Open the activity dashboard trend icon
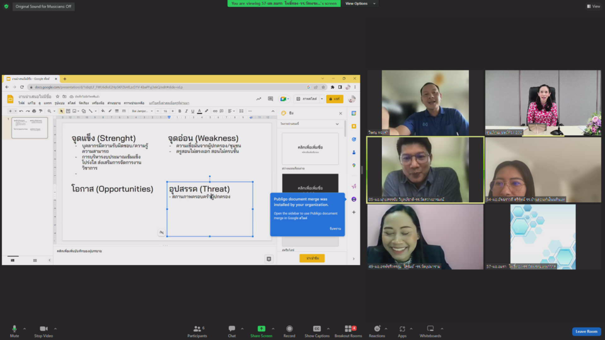 click(x=258, y=99)
